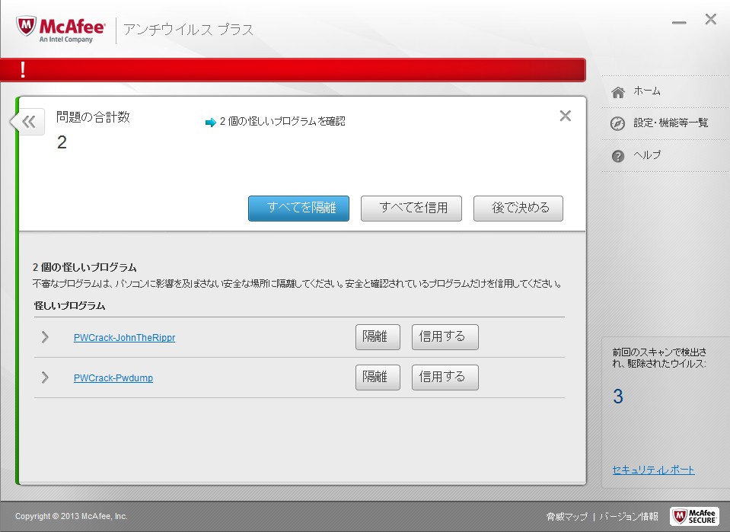730x532 pixels.
Task: Close the problems panel with X
Action: click(x=565, y=116)
